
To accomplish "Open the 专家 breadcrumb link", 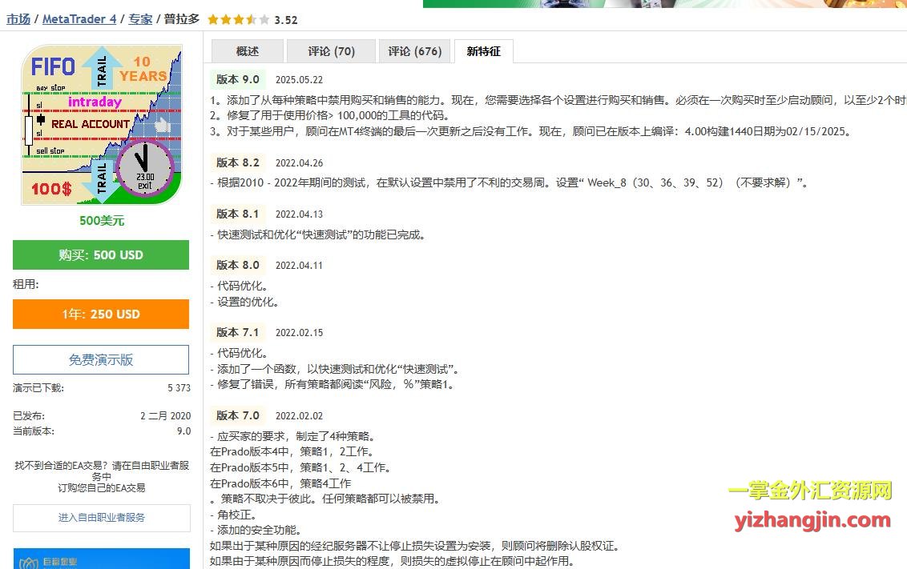I will 140,19.
